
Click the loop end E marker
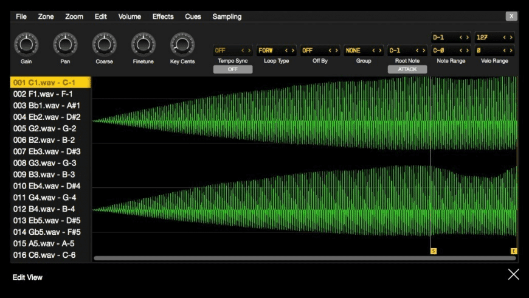pyautogui.click(x=514, y=251)
